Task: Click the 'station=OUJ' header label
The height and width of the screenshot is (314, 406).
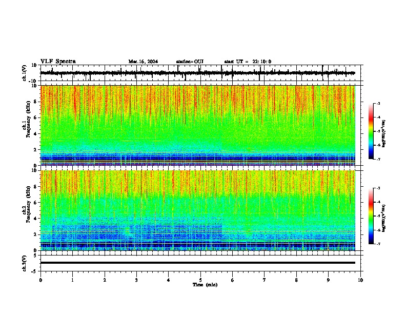Action: (190, 62)
